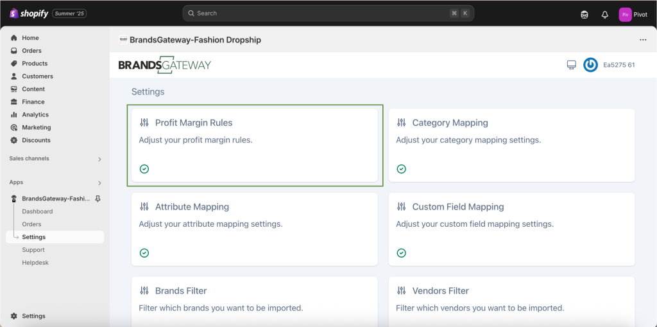Select BrandsGateway-Fashi... app in sidebar

(56, 199)
